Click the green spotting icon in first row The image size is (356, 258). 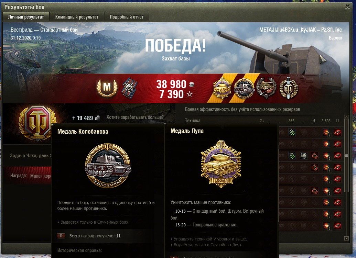click(x=292, y=132)
